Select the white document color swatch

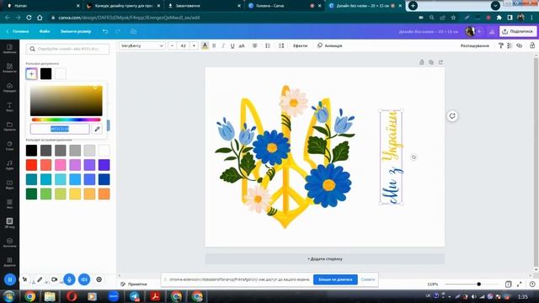60,73
